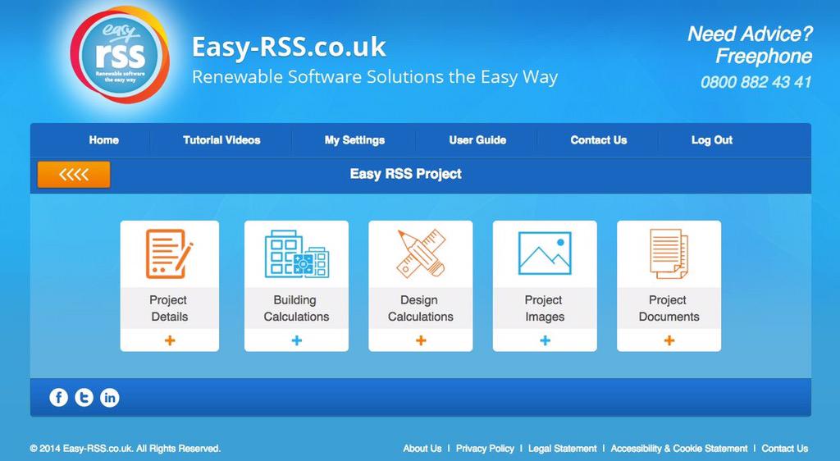This screenshot has height=461, width=840.
Task: Open the User Guide menu item
Action: pyautogui.click(x=477, y=140)
